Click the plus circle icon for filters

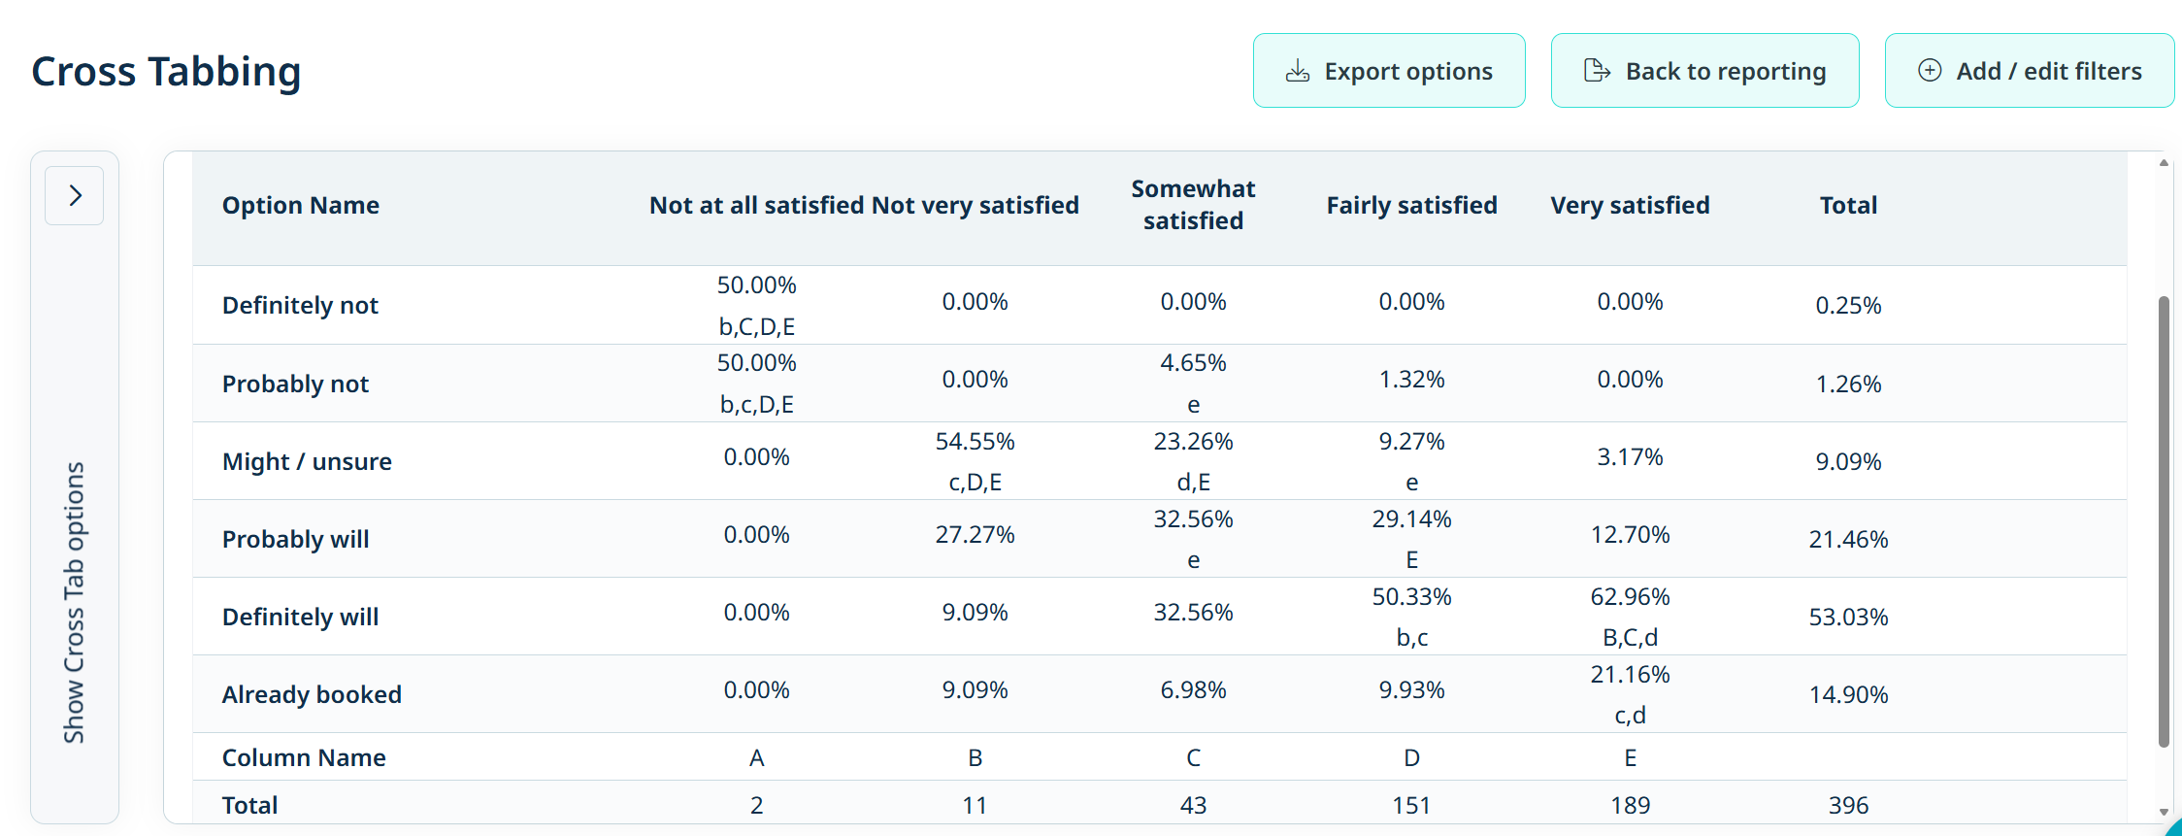coord(1930,71)
